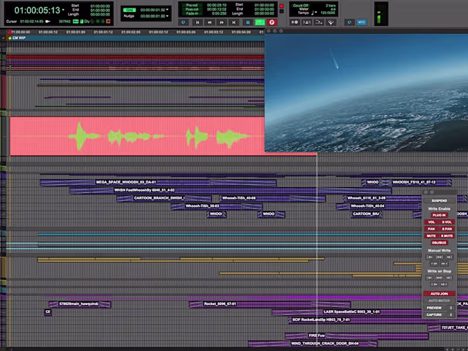Toggle S VOL send volume write enable
This screenshot has width=468, height=351.
point(447,222)
